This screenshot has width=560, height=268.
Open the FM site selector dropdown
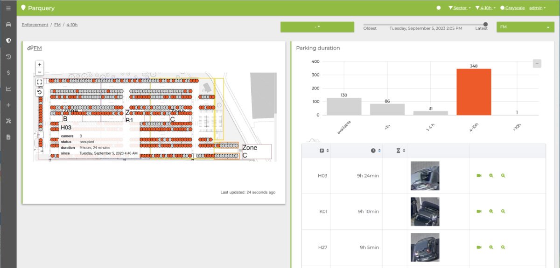coord(525,27)
